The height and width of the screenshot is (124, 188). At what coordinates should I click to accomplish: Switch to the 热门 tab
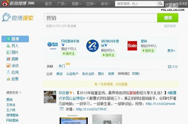tap(62, 66)
